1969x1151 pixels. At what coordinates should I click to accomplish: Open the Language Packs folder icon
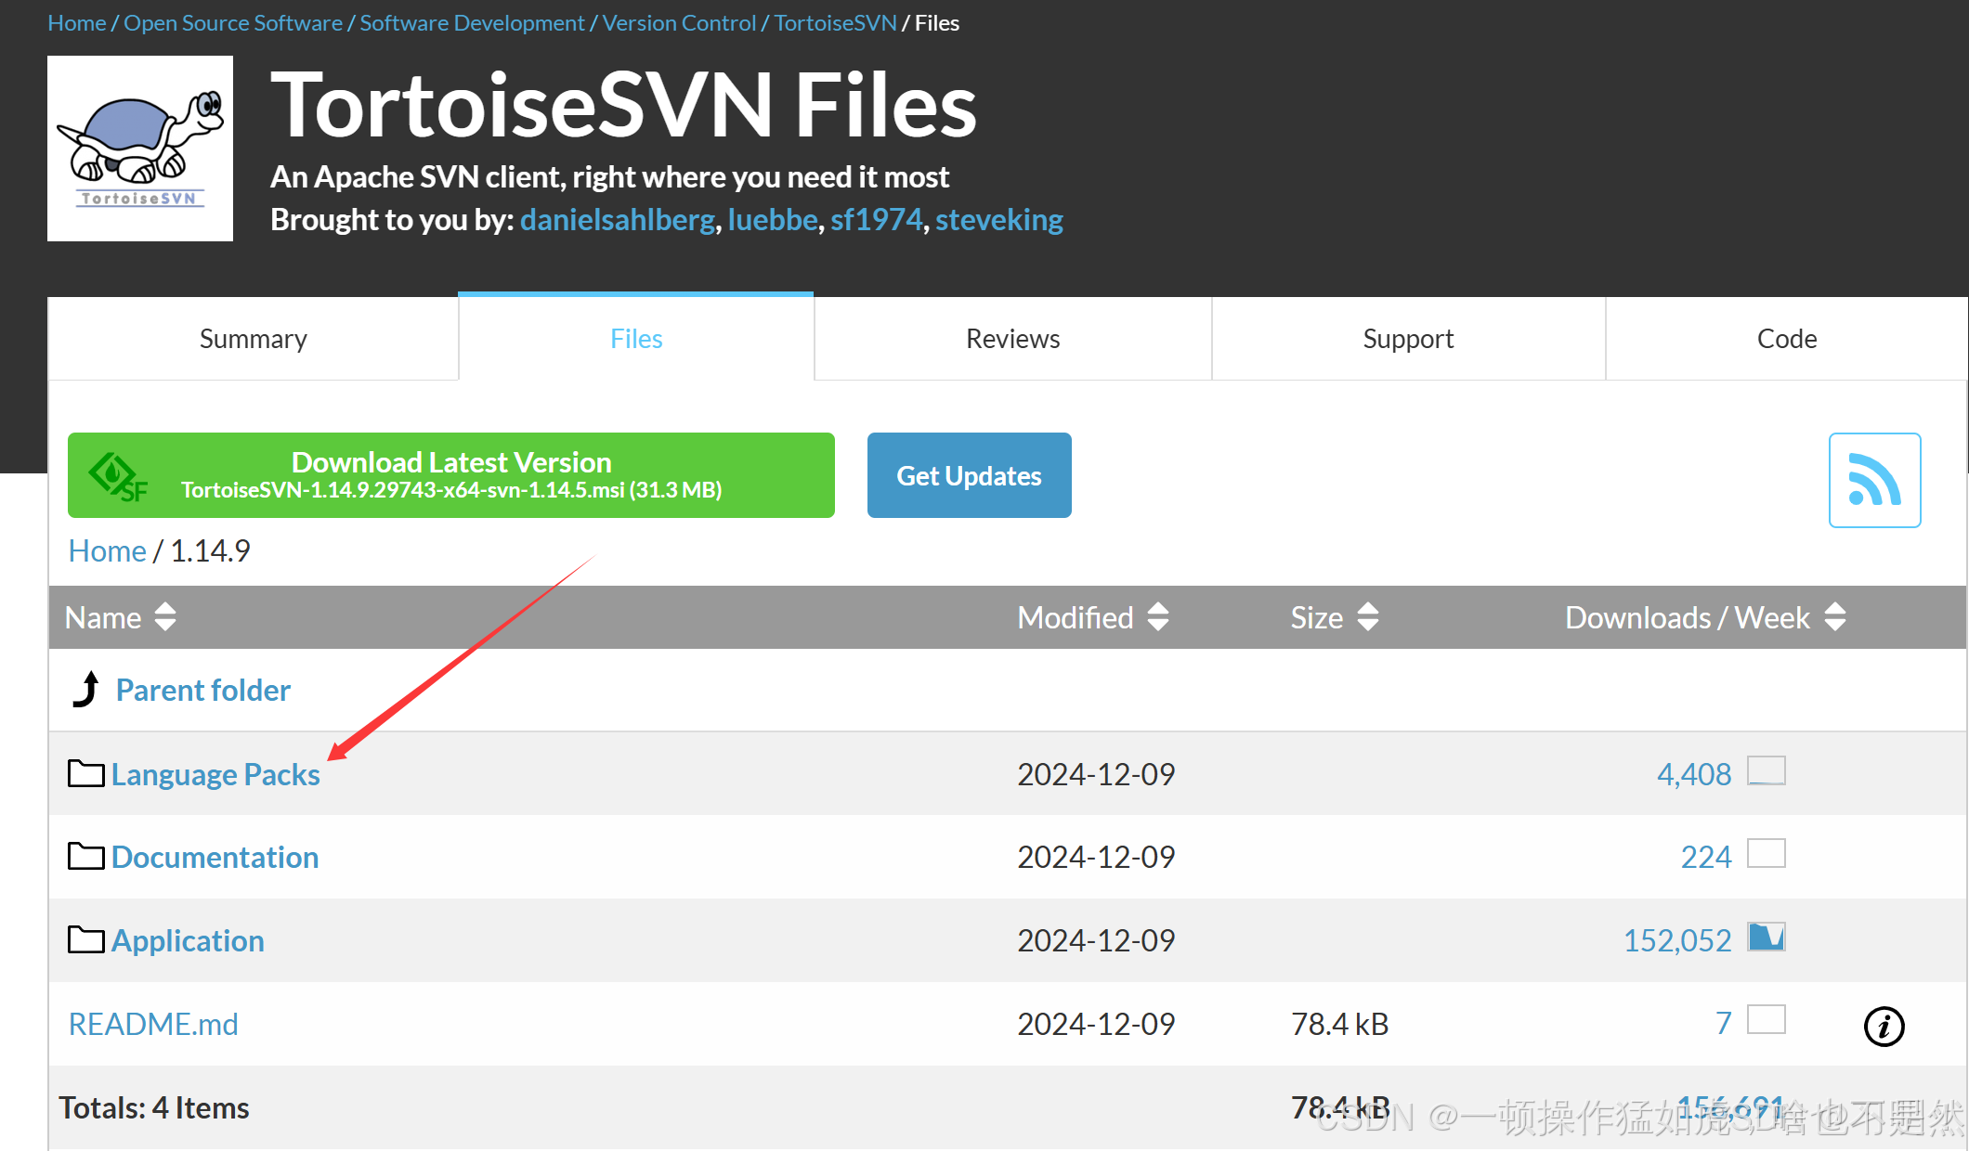tap(85, 772)
